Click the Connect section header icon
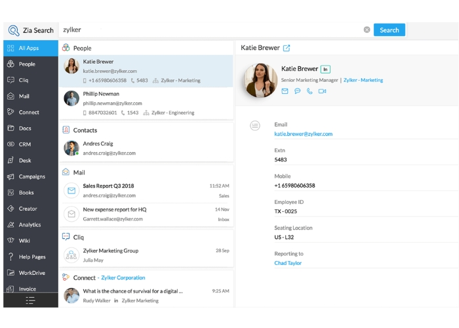Screen dimensions: 459x328 tap(66, 277)
